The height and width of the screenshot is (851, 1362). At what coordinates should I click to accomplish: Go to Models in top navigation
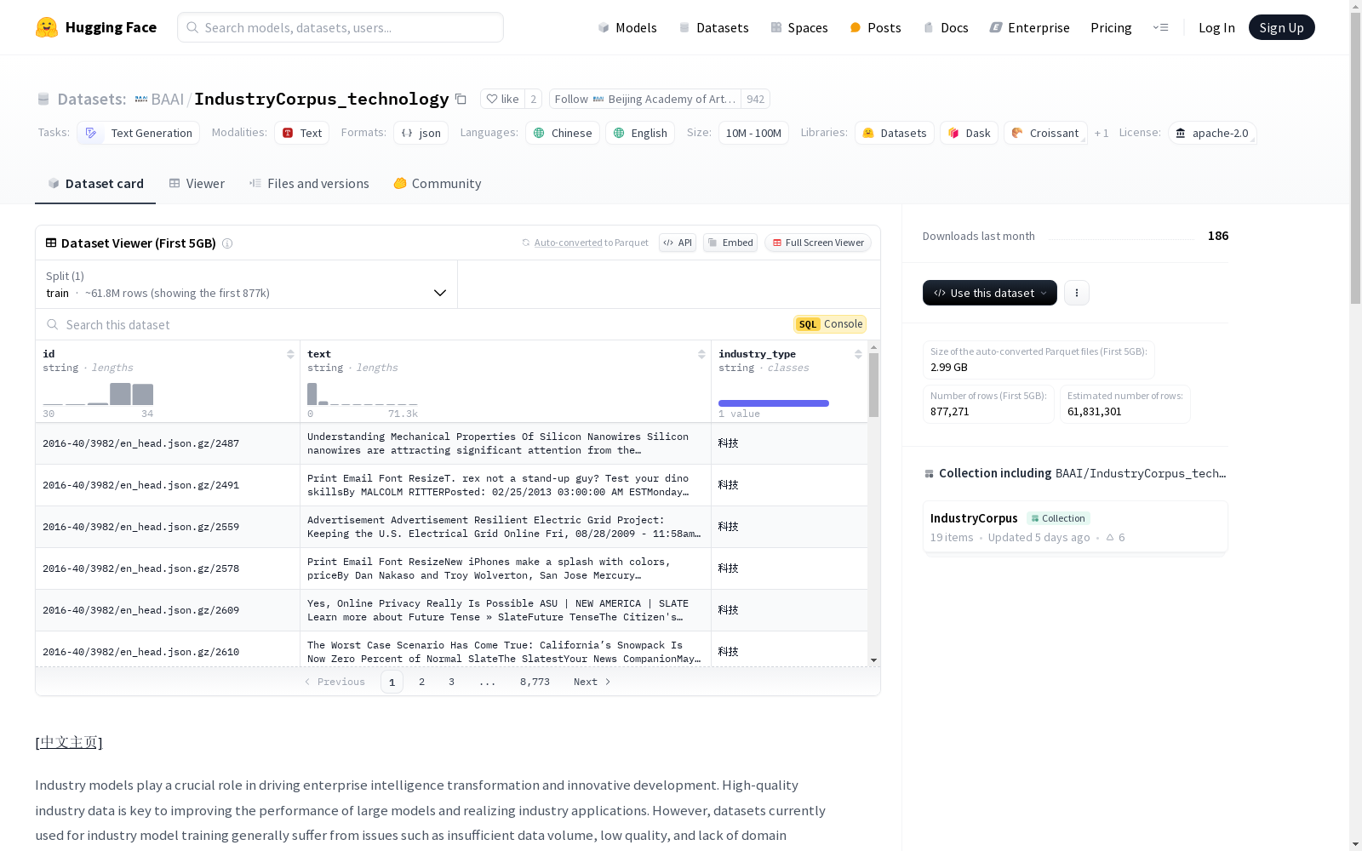click(x=627, y=27)
